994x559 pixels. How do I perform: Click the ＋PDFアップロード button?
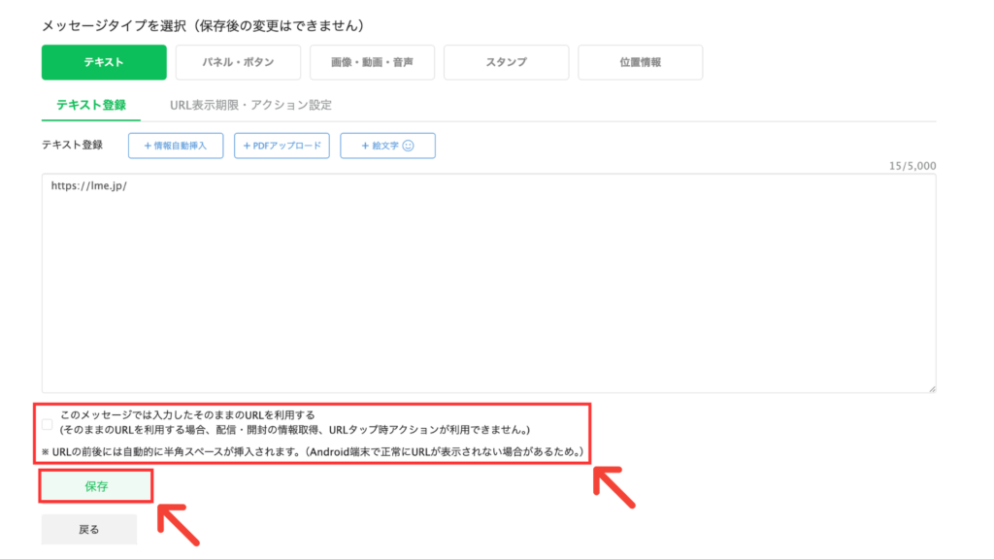click(x=282, y=146)
